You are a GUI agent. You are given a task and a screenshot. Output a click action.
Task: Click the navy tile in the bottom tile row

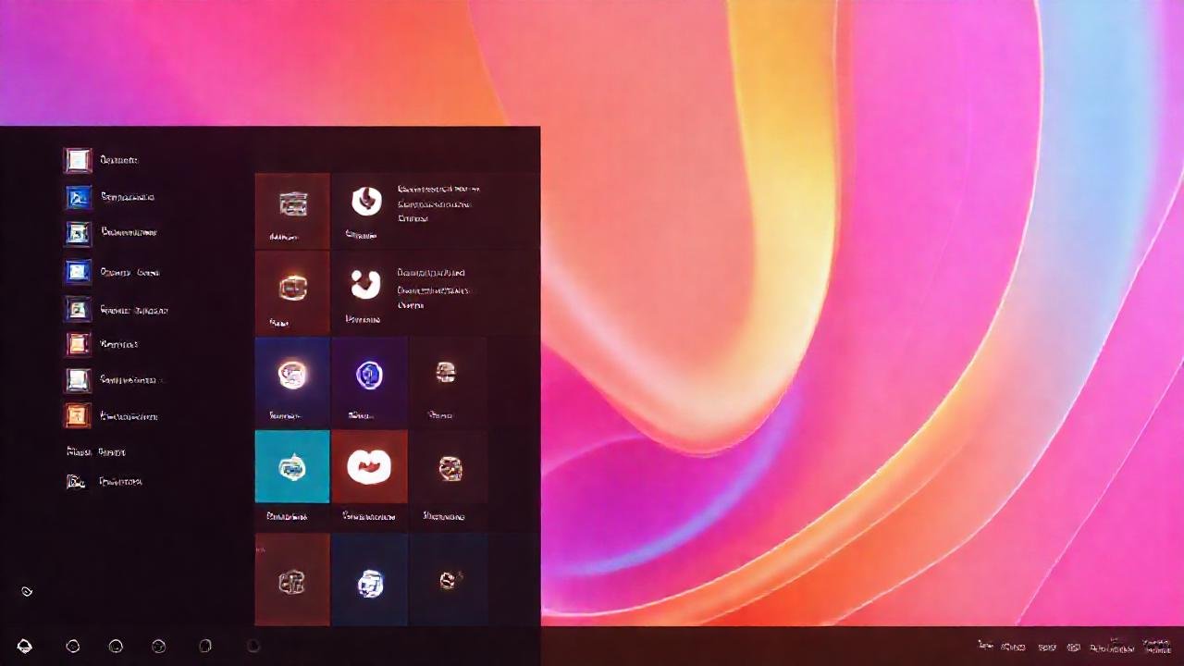tap(370, 580)
